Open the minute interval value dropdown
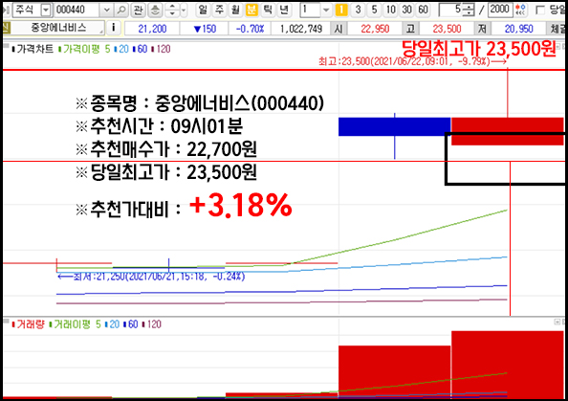 [326, 10]
